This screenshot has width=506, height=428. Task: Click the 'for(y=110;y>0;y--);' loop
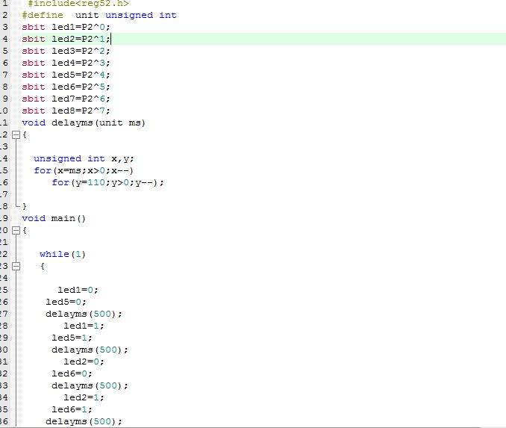click(107, 182)
